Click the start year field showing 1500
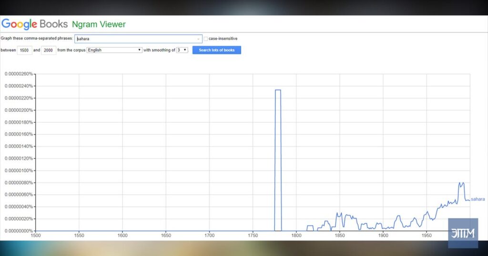Screen dimensions: 488x256 pos(24,50)
